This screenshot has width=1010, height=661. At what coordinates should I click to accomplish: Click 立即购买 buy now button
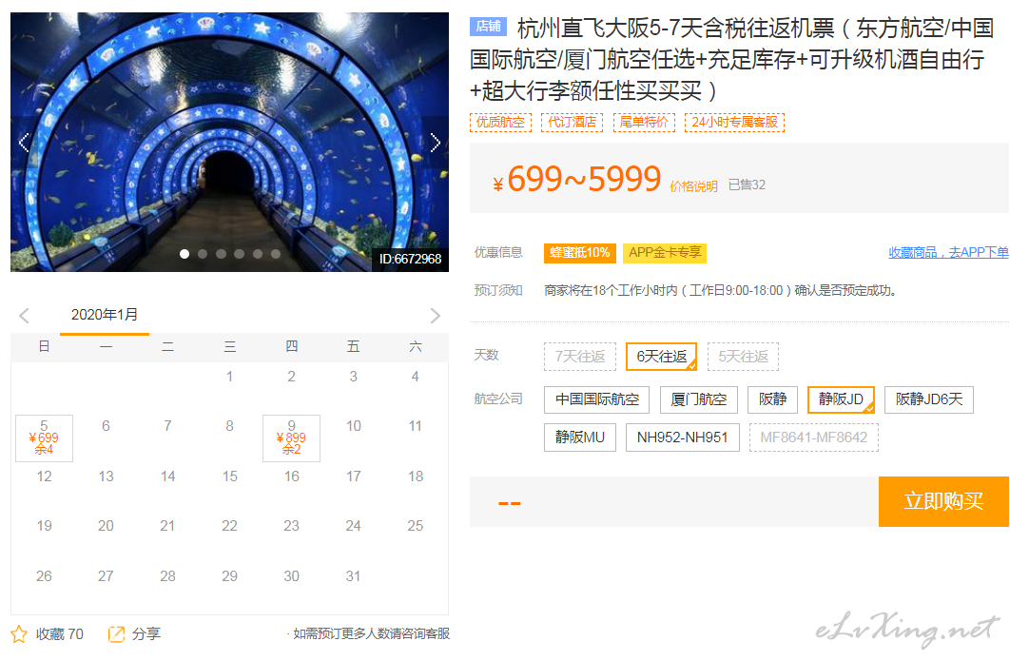(x=943, y=501)
